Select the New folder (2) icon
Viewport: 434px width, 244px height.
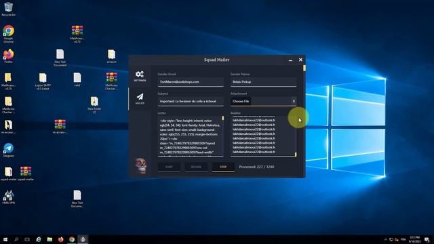(x=94, y=105)
